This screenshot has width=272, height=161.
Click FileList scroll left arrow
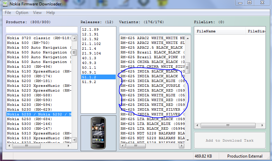(x=197, y=125)
